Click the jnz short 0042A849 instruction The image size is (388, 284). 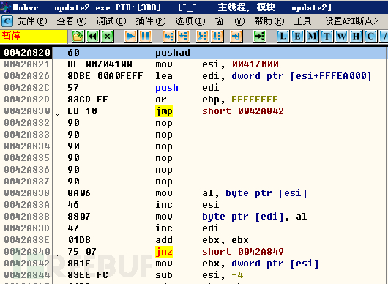220,252
